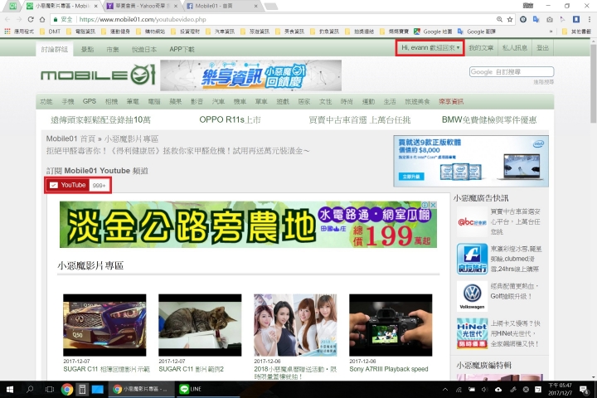Click the AdChoices info icon on banner
This screenshot has height=398, width=597.
click(x=425, y=205)
